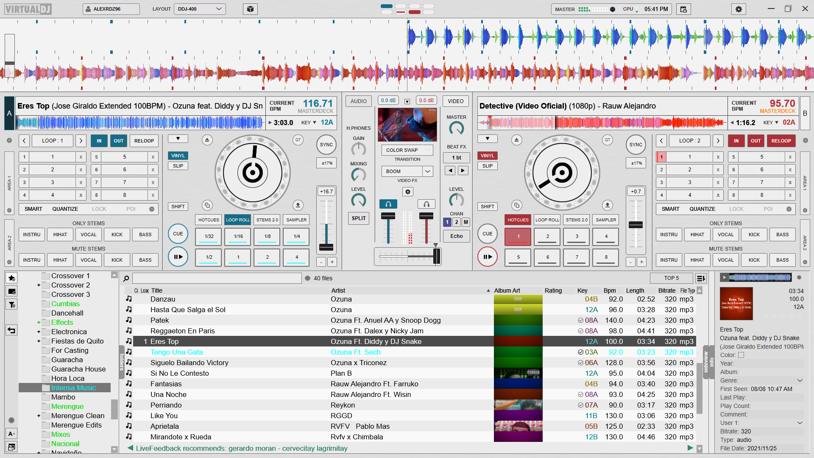Viewport: 814px width, 458px height.
Task: Open video FX gear settings
Action: (x=407, y=192)
